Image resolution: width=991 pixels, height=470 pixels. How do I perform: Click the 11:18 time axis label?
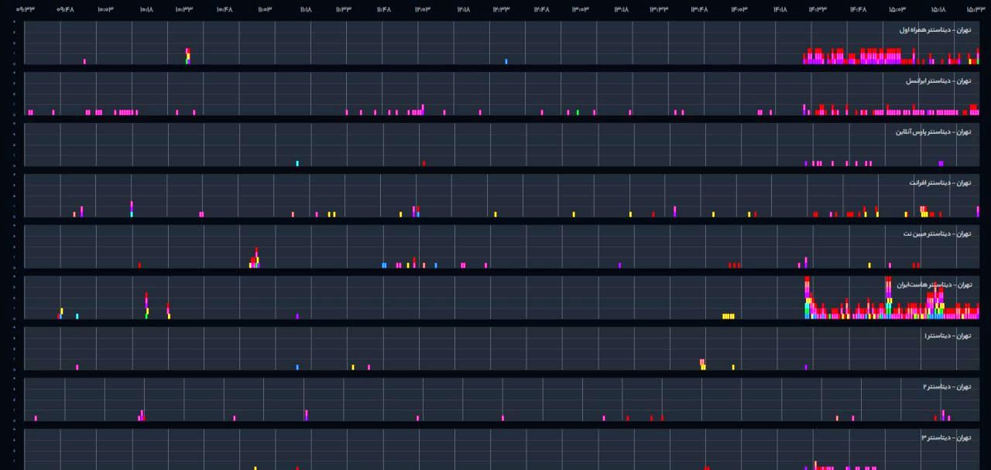coord(304,9)
